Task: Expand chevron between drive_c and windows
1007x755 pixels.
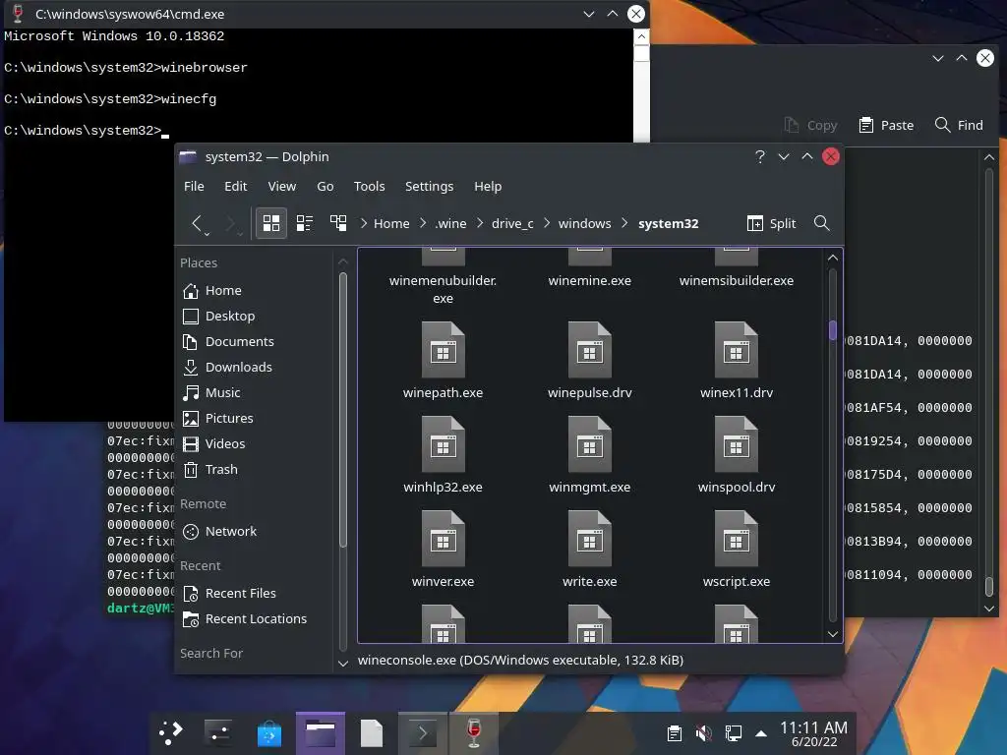Action: click(547, 223)
